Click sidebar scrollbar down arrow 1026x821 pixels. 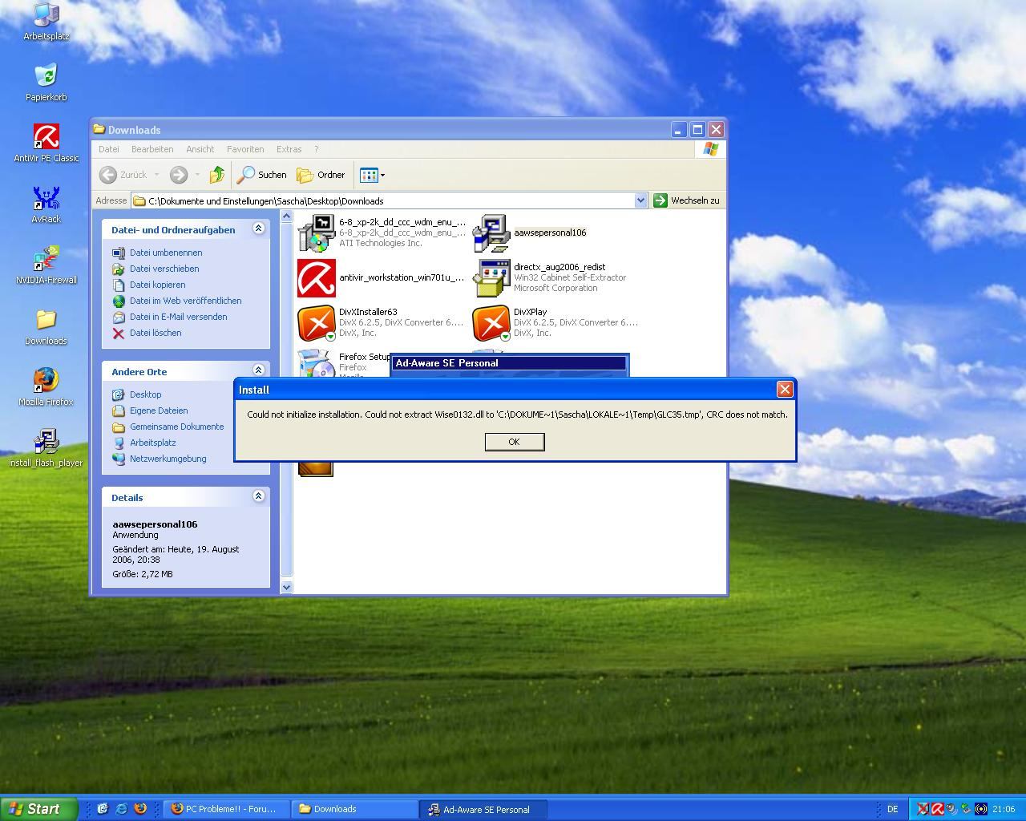[x=286, y=587]
